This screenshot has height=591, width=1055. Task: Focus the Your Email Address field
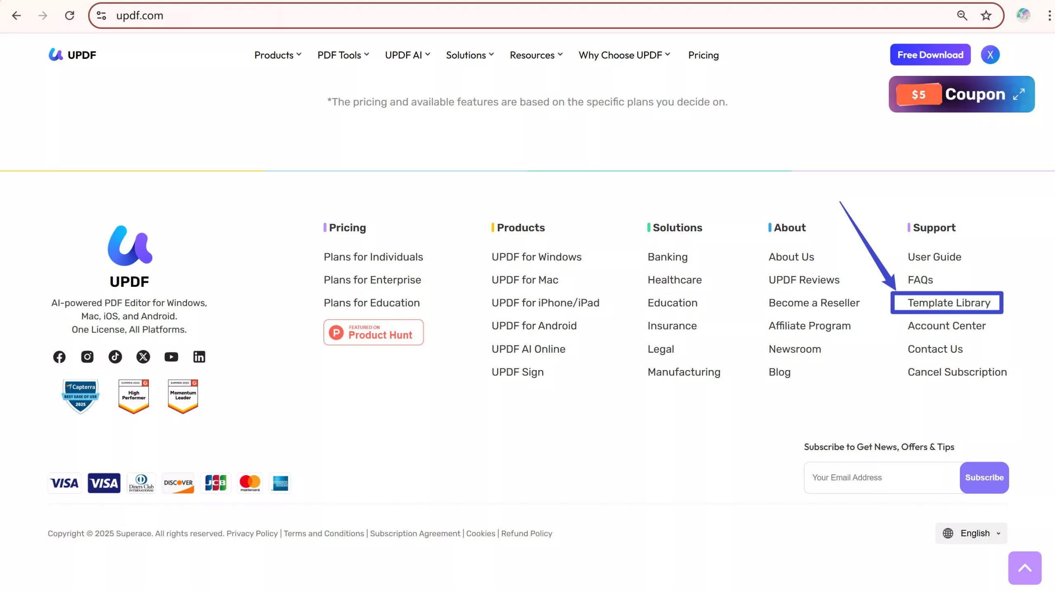coord(882,478)
